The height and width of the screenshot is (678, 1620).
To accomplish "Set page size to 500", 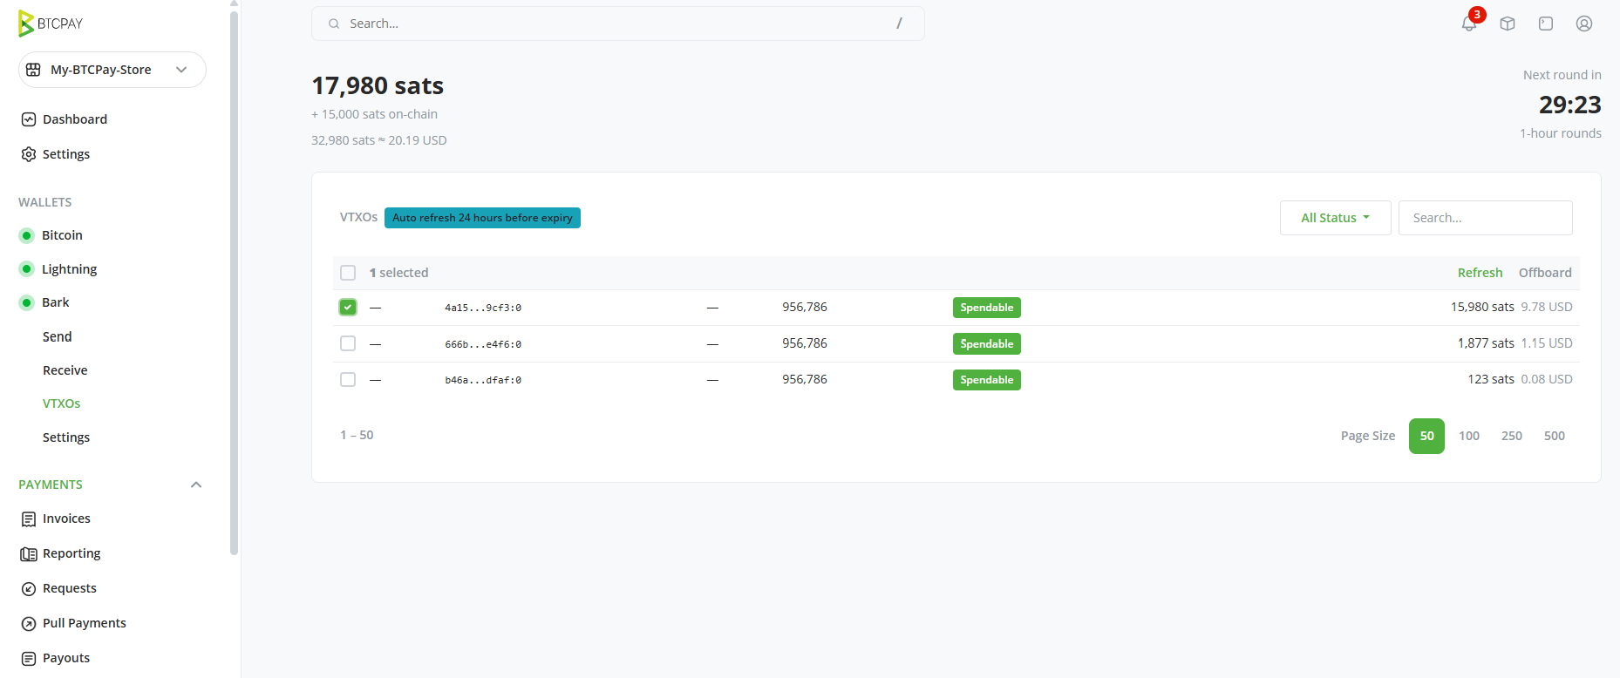I will pyautogui.click(x=1555, y=436).
